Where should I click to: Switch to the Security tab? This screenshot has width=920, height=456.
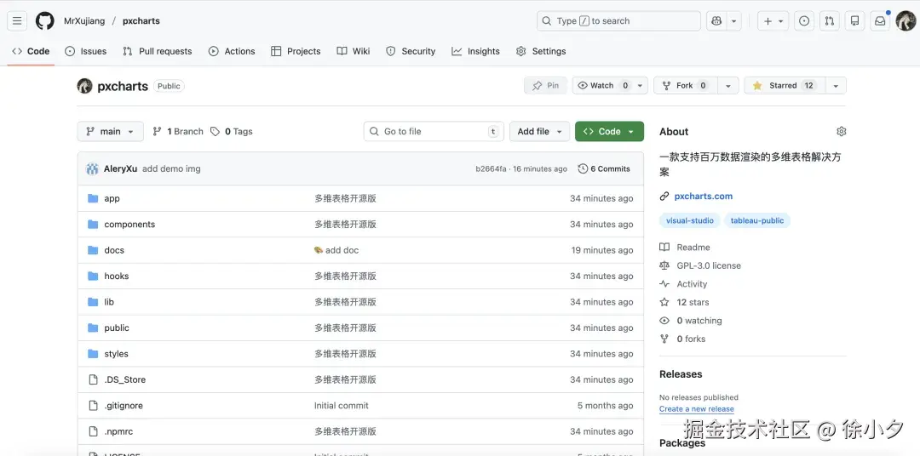tap(411, 51)
